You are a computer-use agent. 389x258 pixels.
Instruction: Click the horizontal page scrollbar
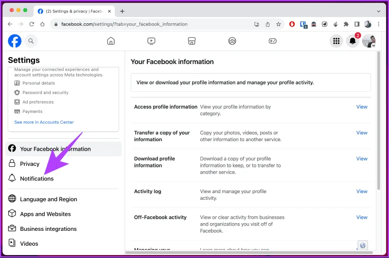click(x=249, y=253)
